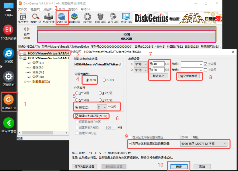Click the 保存为默认设置 button
The image size is (238, 171).
[x=84, y=167]
